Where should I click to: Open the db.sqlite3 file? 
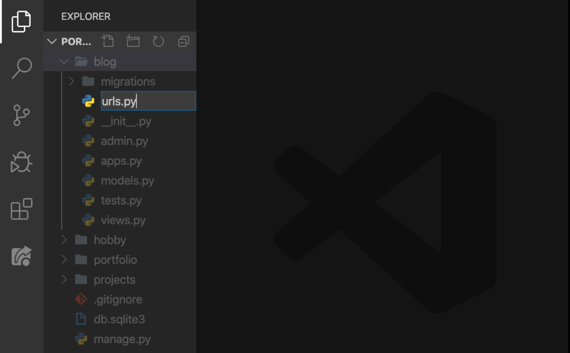(x=119, y=319)
